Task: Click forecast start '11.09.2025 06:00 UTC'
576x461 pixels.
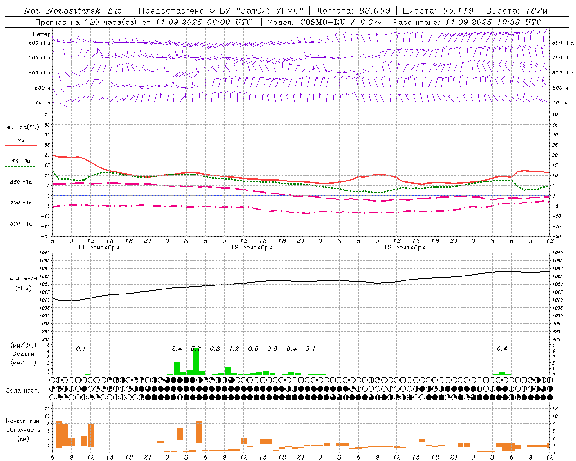Action: (203, 22)
